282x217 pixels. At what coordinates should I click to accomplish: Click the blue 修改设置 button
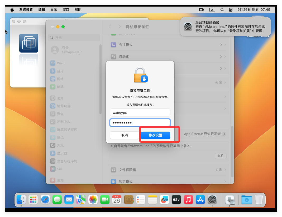tap(155, 135)
